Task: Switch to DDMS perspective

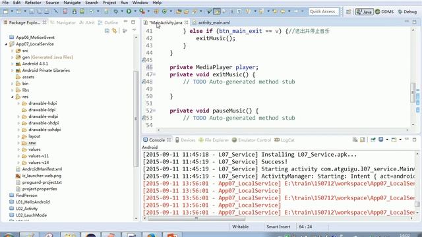Action: [384, 12]
